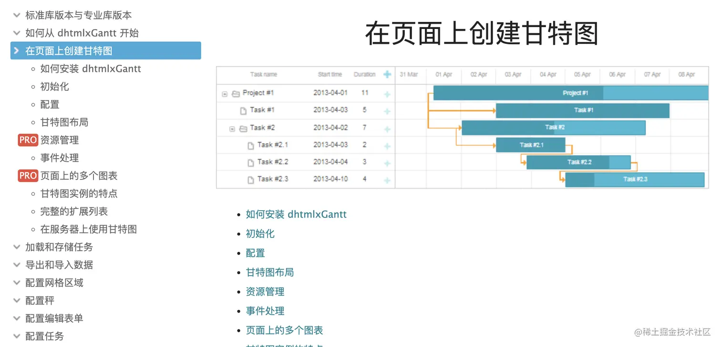Click 01 Apr date header in timeline
This screenshot has width=721, height=347.
pyautogui.click(x=444, y=74)
